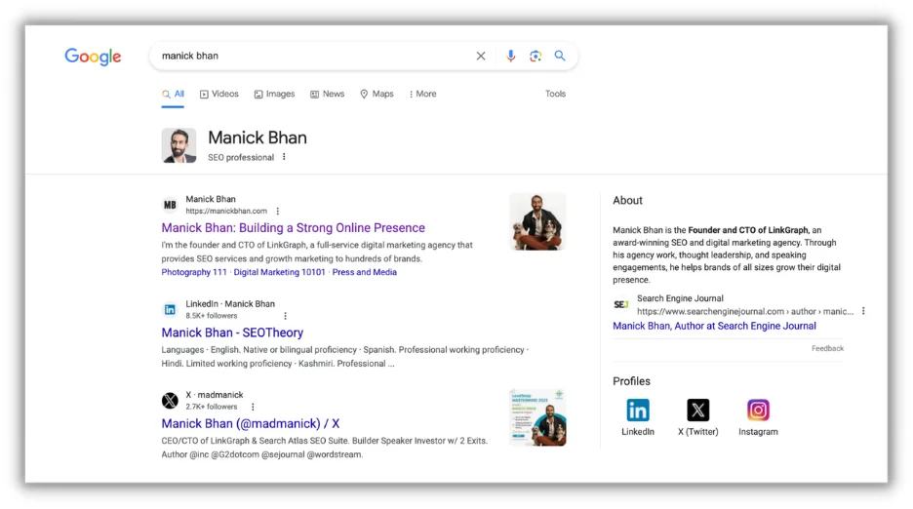
Task: Click the 'About' panel heading
Action: point(628,200)
